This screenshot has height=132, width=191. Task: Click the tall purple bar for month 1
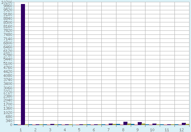point(23,65)
